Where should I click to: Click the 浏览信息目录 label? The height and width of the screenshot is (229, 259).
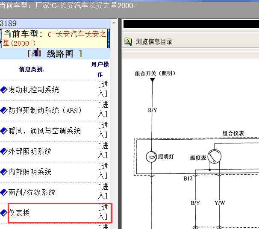(154, 41)
